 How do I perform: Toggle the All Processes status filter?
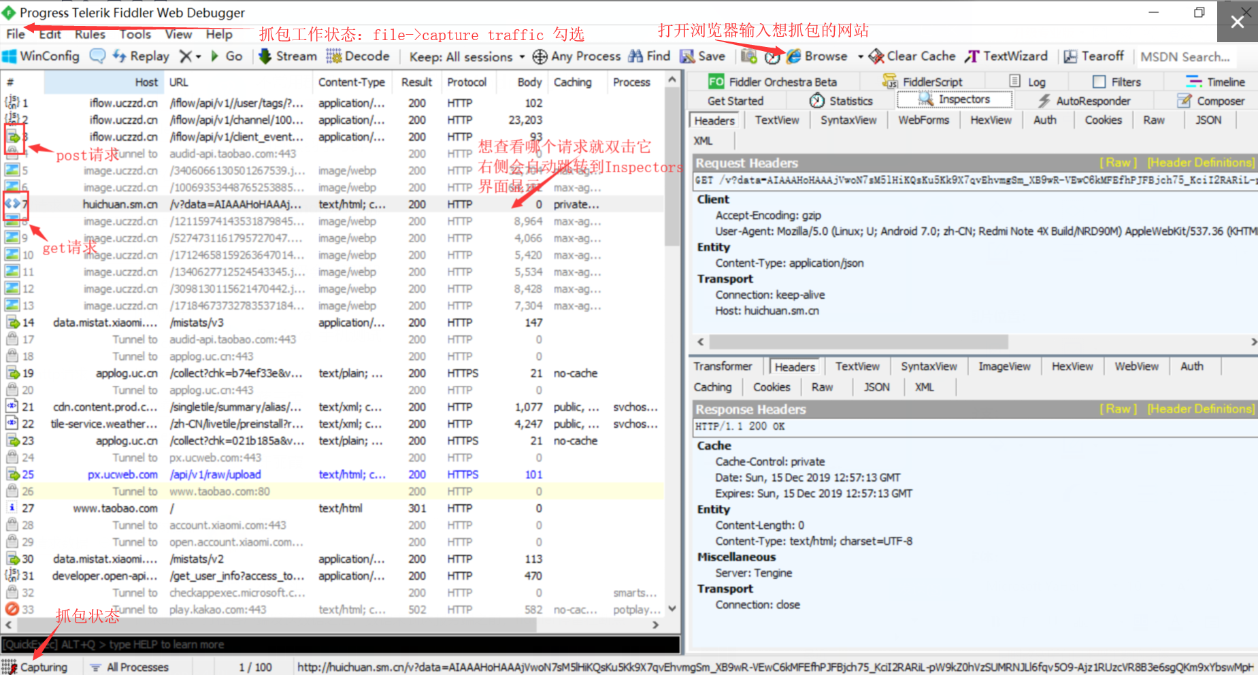click(x=129, y=667)
